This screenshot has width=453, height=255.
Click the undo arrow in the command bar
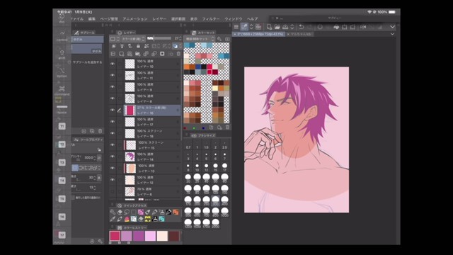coord(302,27)
